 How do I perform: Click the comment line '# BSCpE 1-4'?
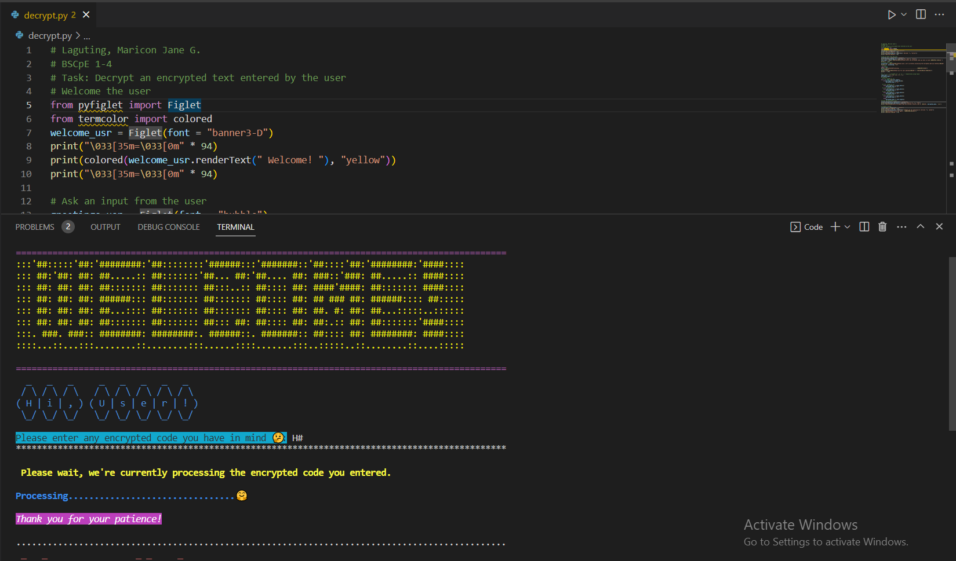[81, 64]
